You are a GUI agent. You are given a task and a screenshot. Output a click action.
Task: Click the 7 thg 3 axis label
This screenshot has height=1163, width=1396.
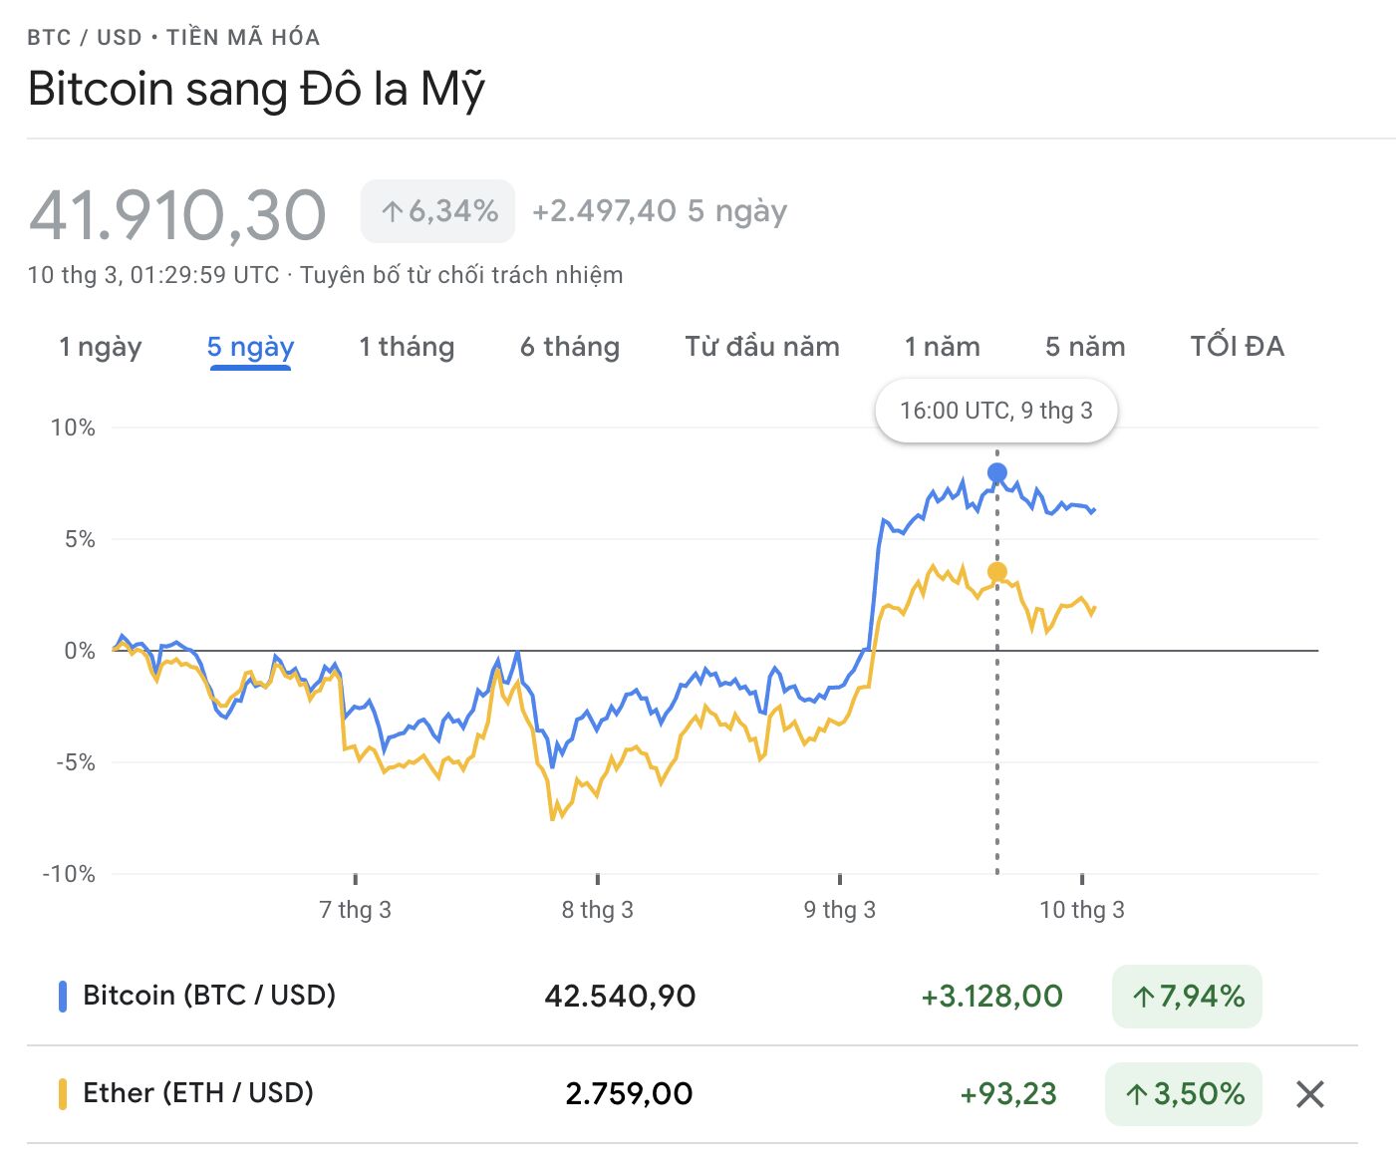355,909
